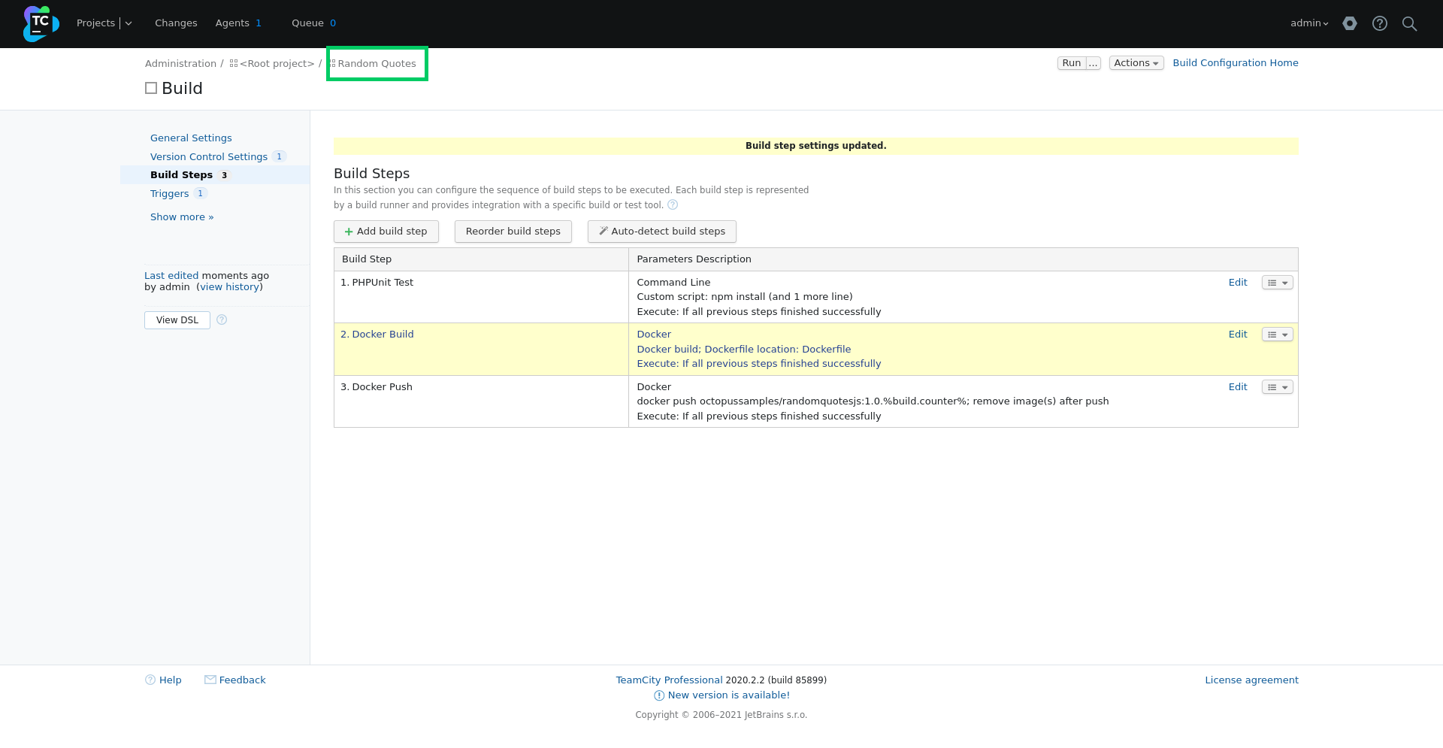Open the Feedback link
1443x748 pixels.
(x=242, y=680)
